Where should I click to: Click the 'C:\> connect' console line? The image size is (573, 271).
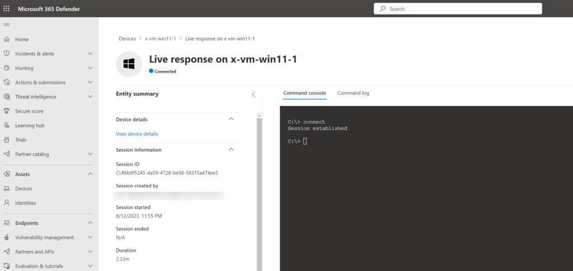pyautogui.click(x=306, y=122)
